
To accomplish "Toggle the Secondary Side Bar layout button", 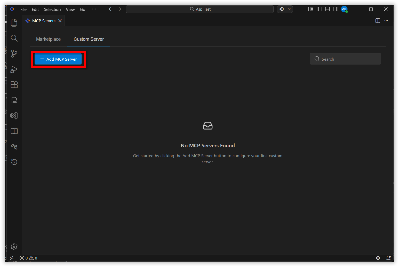I will pyautogui.click(x=336, y=9).
